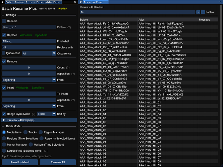Click the Before column header
The image size is (223, 167).
tap(109, 20)
